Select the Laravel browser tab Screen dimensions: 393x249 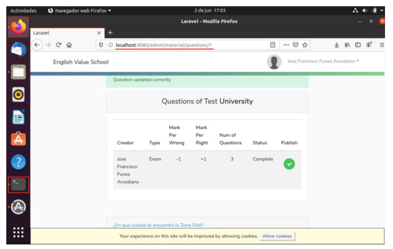point(63,33)
